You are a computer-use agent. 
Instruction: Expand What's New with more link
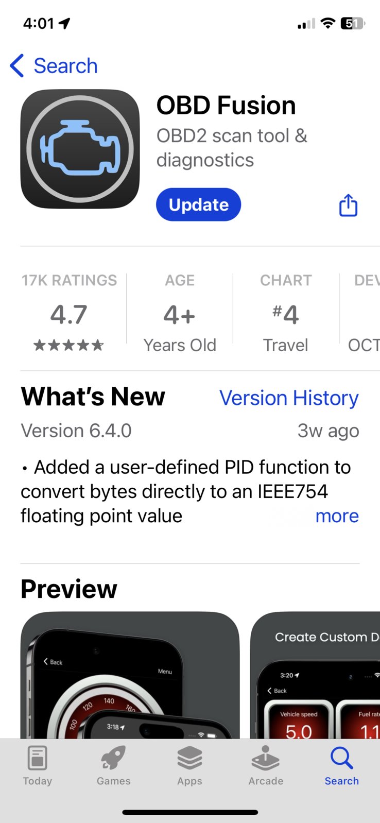pos(337,516)
